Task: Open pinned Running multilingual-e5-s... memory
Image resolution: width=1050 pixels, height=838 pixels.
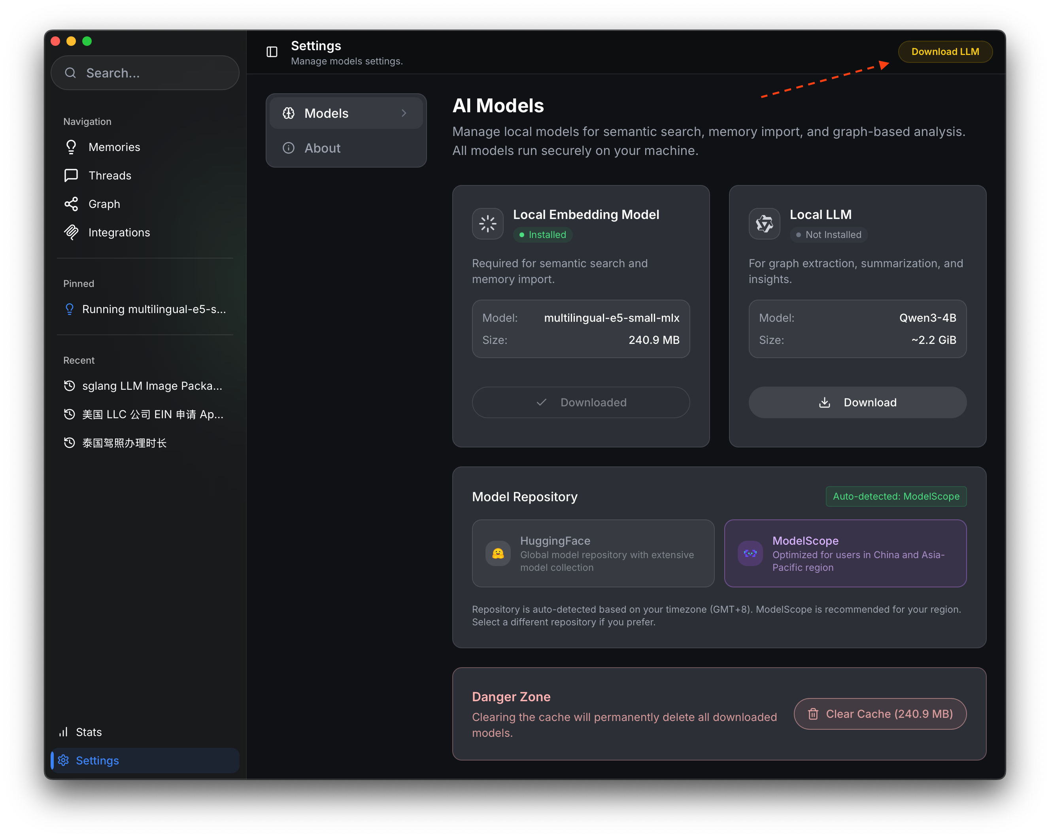Action: pyautogui.click(x=145, y=309)
